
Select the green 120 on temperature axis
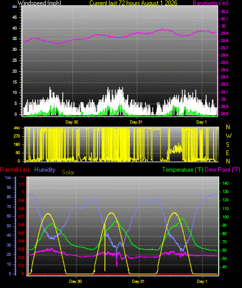[x=225, y=200]
